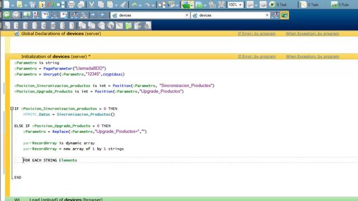Click the 'new array of 1 by 1 strings' line
The image size is (358, 201).
[x=73, y=149]
